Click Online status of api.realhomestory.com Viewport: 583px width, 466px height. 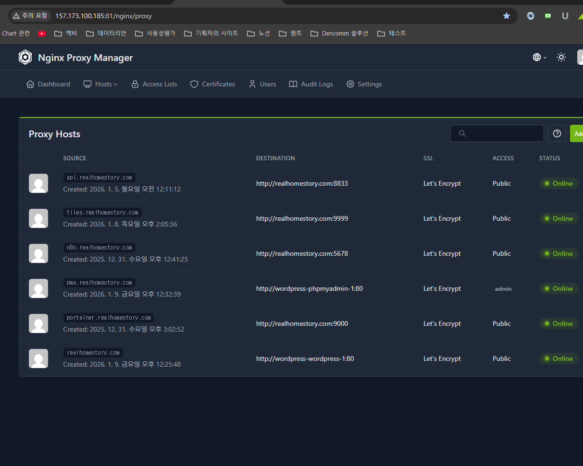558,183
